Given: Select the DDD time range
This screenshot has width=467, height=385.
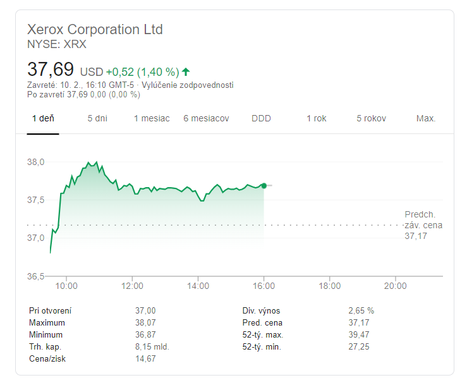Looking at the screenshot, I should pos(261,119).
